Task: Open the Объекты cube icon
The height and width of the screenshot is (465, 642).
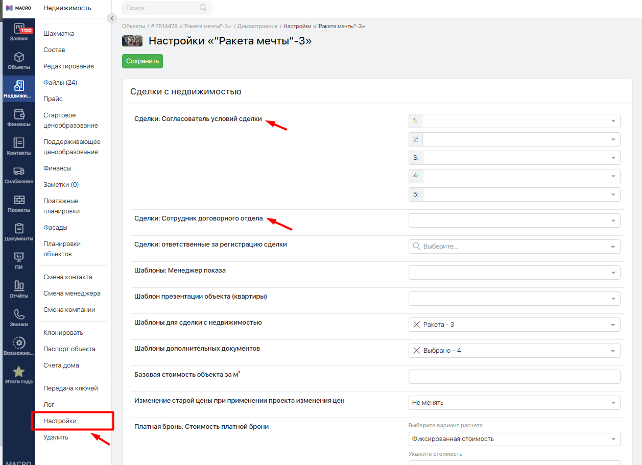Action: pos(18,60)
